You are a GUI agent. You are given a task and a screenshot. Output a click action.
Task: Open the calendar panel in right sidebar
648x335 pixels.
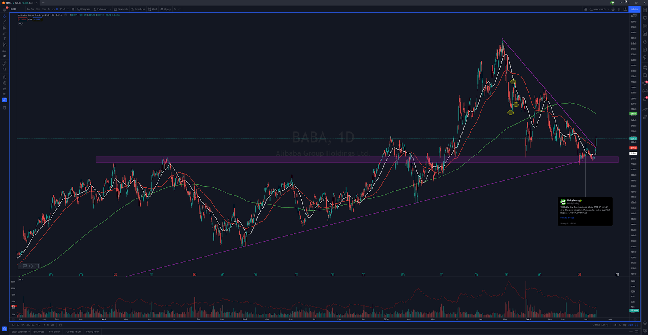pyautogui.click(x=645, y=50)
